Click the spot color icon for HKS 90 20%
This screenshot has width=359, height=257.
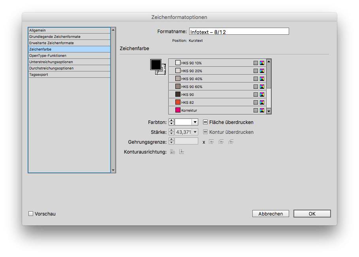[256, 71]
